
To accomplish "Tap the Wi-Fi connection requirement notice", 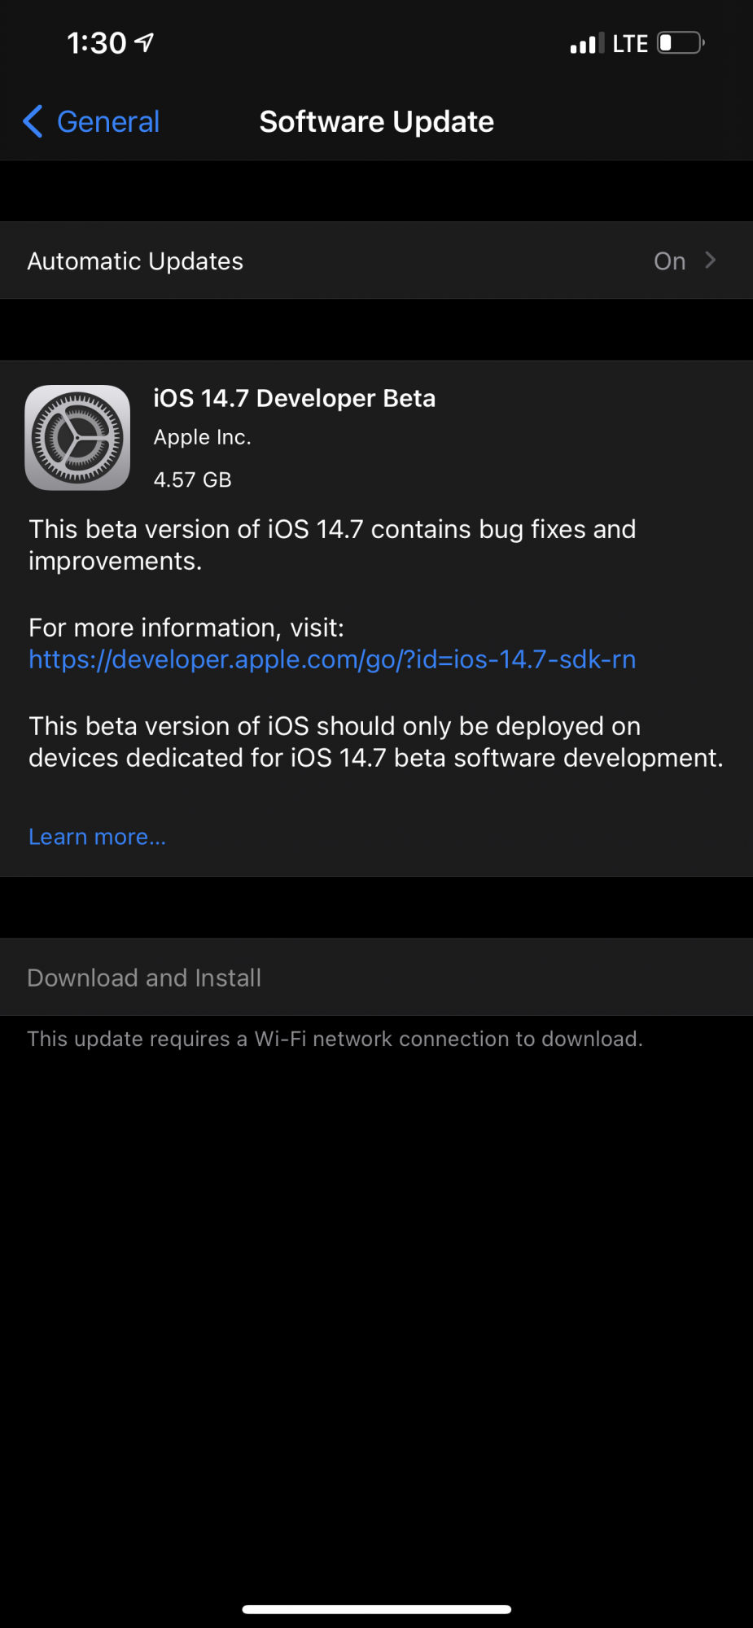I will 335,1039.
